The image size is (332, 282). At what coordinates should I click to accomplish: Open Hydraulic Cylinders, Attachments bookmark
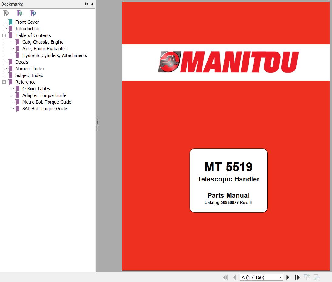click(x=55, y=55)
